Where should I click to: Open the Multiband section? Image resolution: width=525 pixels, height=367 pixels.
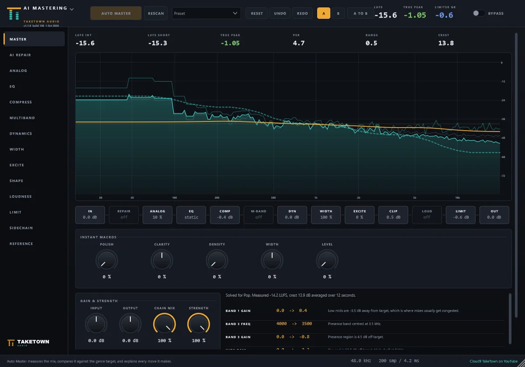click(x=34, y=118)
